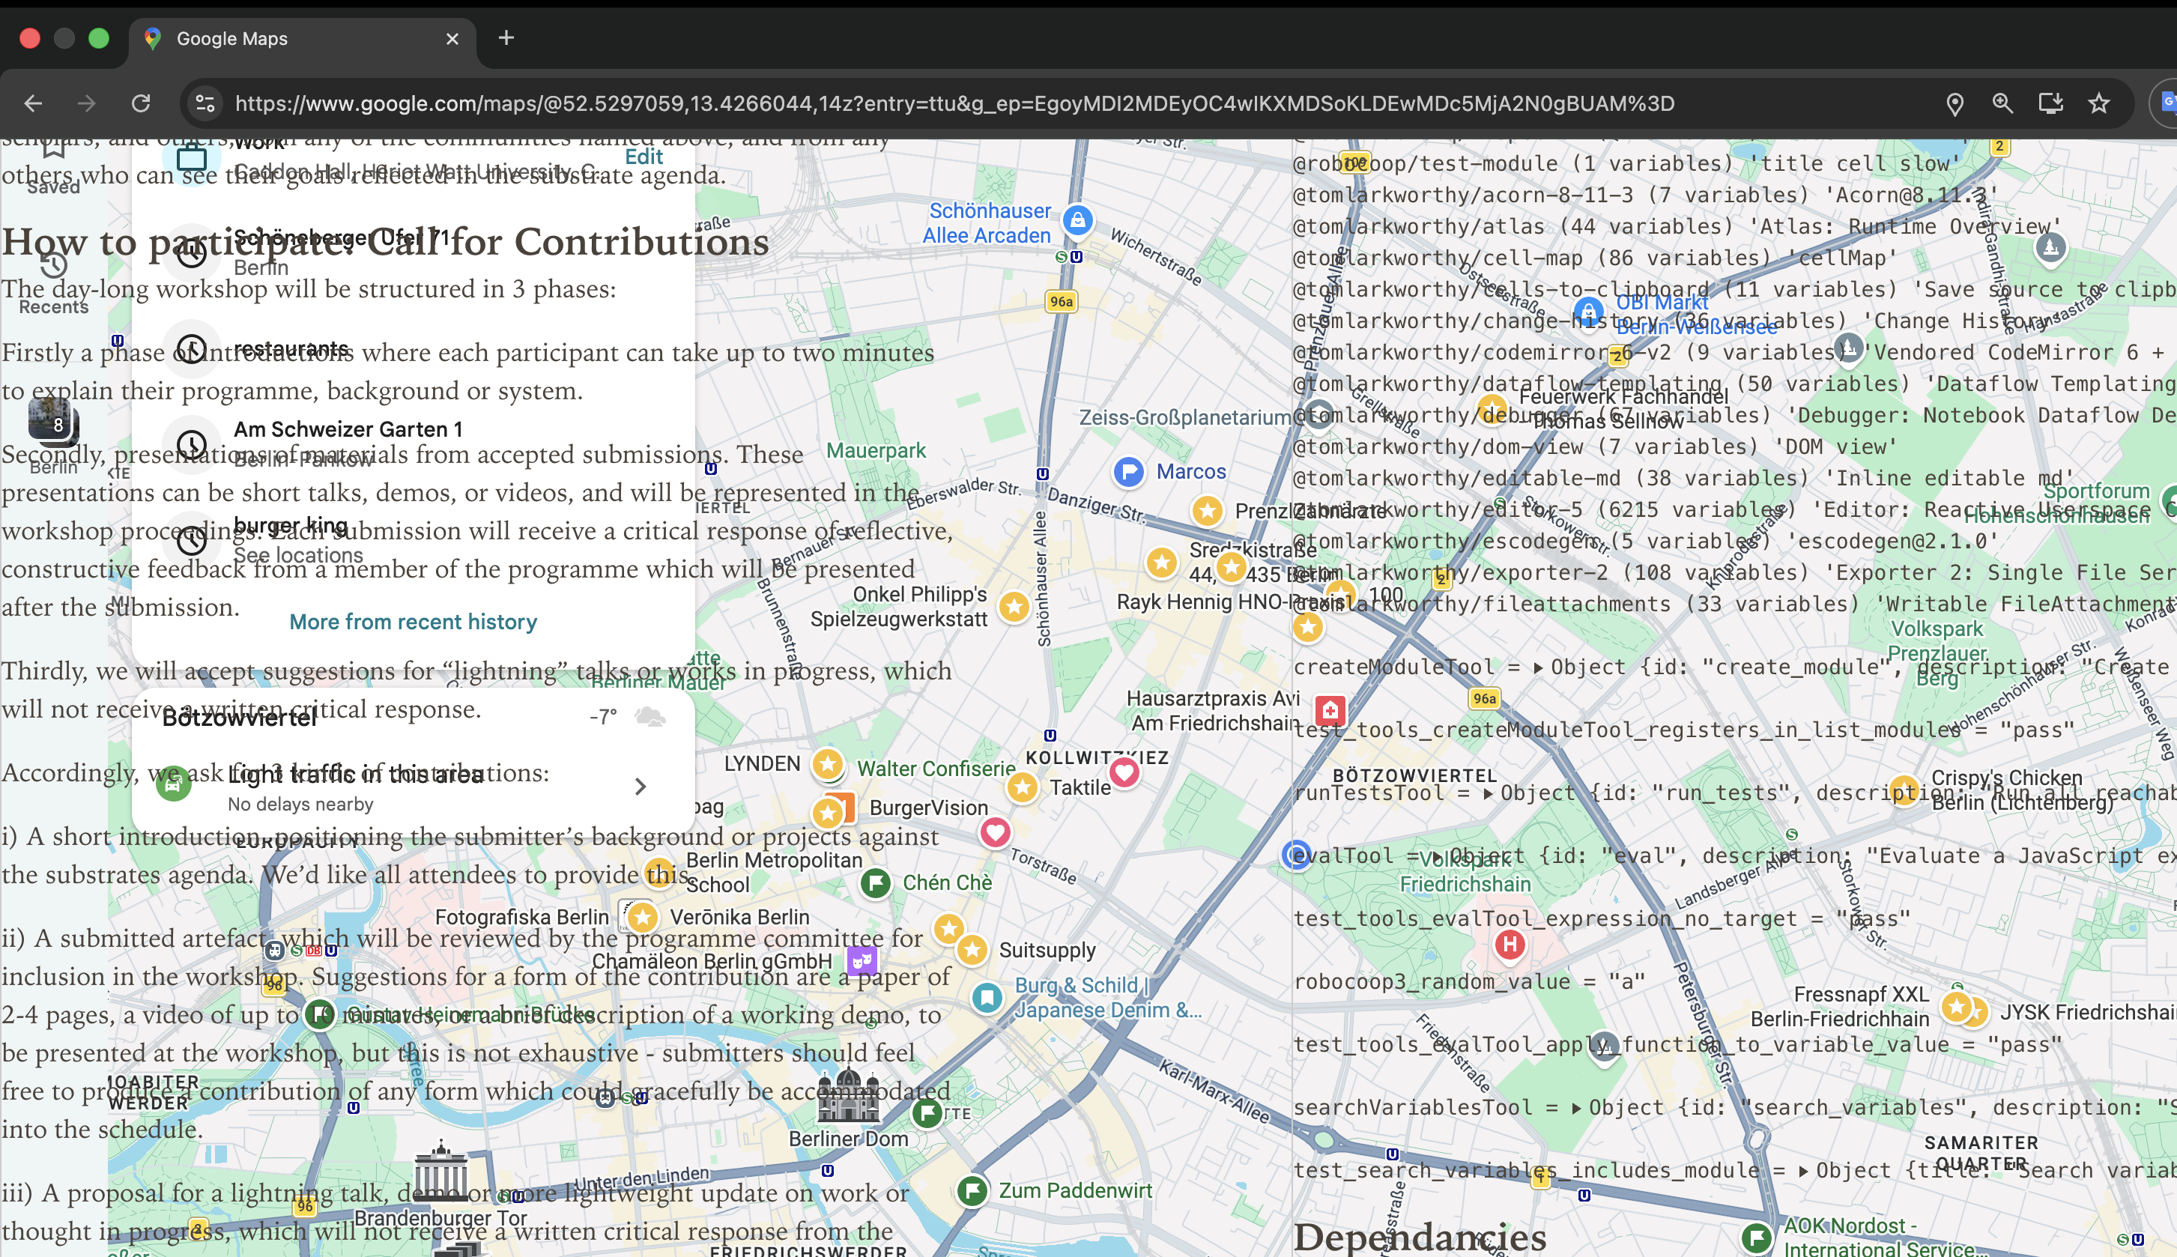Click the burger king recent search

point(291,526)
